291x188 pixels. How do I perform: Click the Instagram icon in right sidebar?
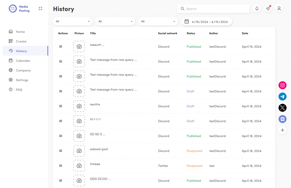point(282,85)
